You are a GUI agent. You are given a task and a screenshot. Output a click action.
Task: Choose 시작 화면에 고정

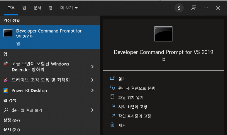tap(133, 107)
